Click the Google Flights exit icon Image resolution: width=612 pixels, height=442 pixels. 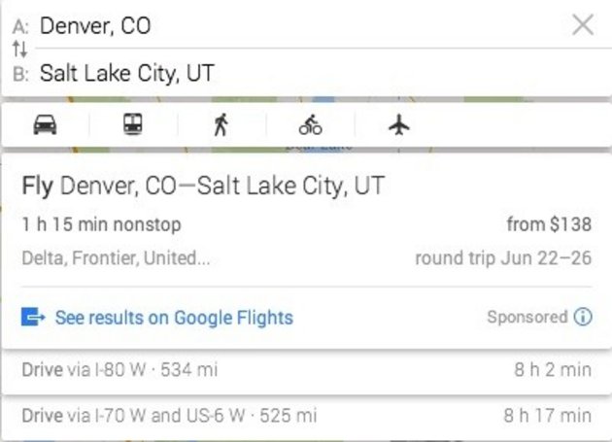pos(33,317)
